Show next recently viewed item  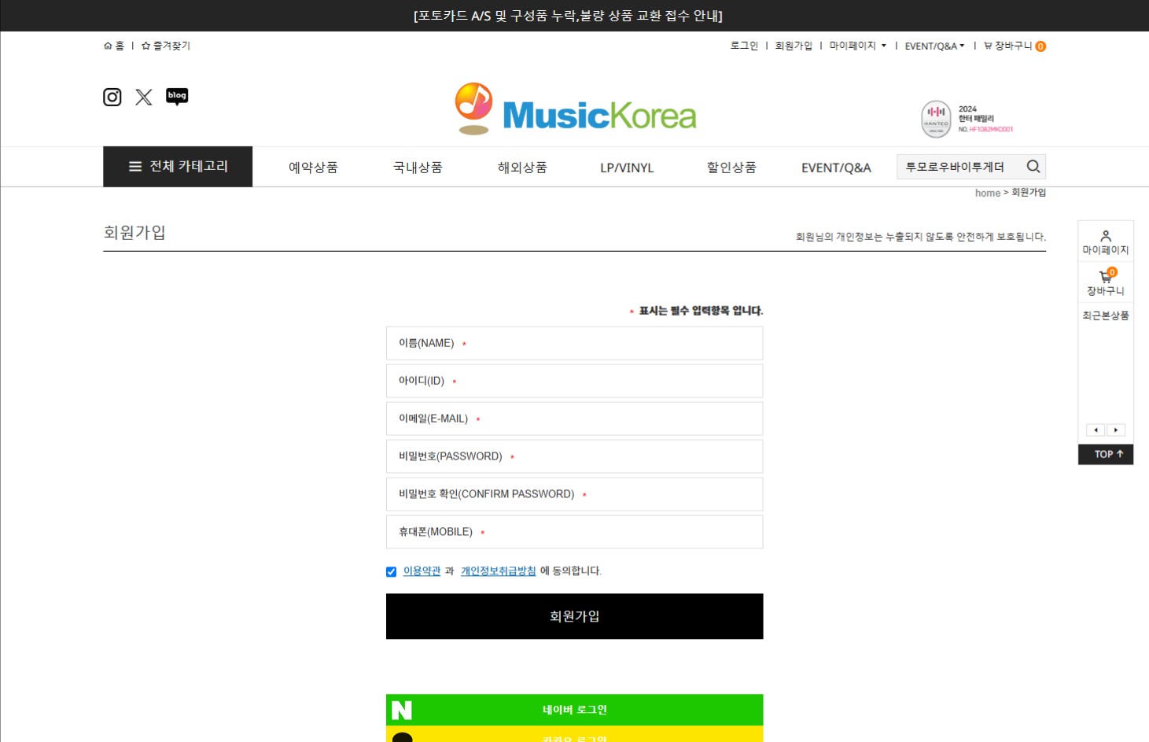1116,430
